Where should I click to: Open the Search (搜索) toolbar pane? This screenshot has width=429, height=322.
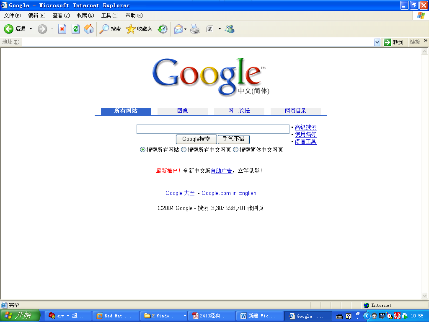click(x=110, y=29)
